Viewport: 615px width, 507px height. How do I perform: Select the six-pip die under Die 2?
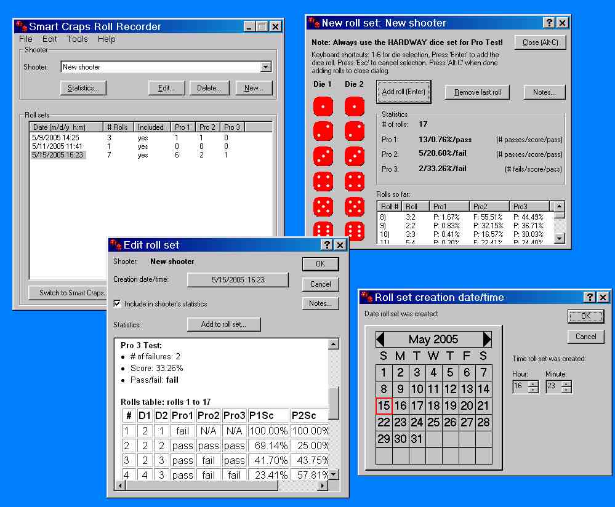(x=355, y=231)
